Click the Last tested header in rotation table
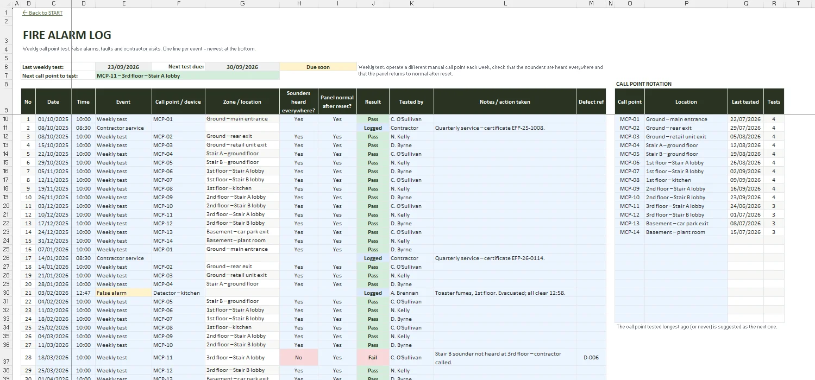Viewport: 815px width, 380px height. coord(745,102)
